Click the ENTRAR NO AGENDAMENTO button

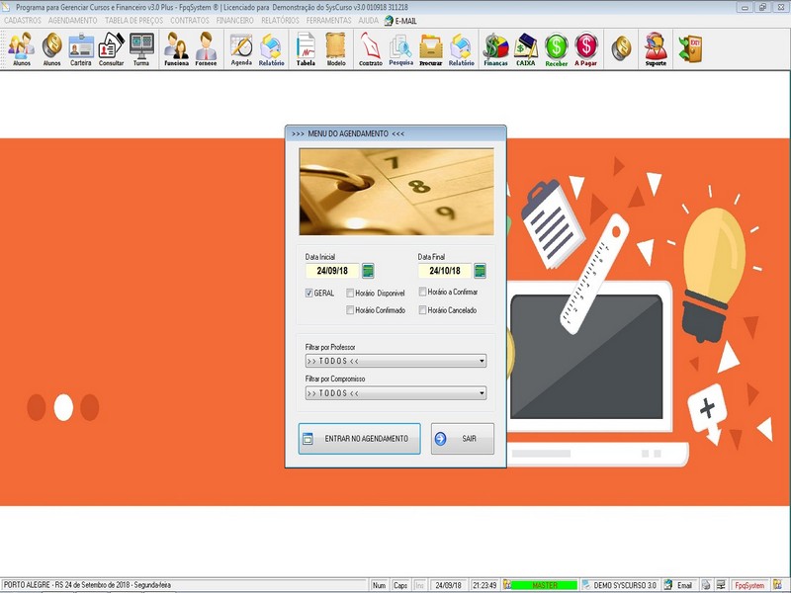click(359, 439)
